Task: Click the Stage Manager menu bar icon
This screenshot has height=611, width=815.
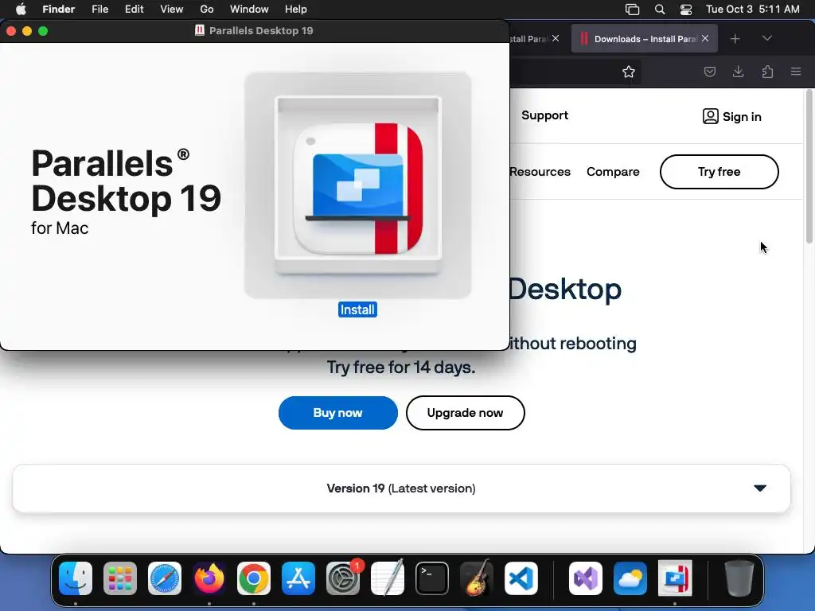Action: [x=632, y=10]
